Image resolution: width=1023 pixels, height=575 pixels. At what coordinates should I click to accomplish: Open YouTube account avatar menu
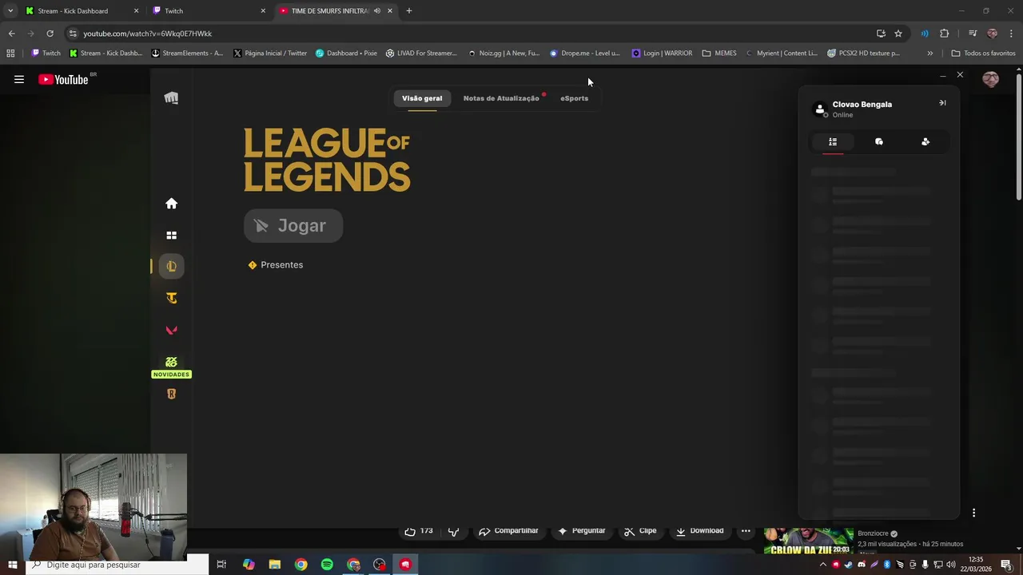click(x=991, y=79)
